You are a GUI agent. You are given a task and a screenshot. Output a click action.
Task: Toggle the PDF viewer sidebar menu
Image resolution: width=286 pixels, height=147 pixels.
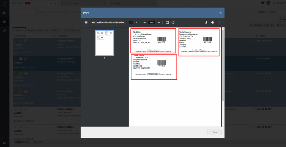[86, 23]
